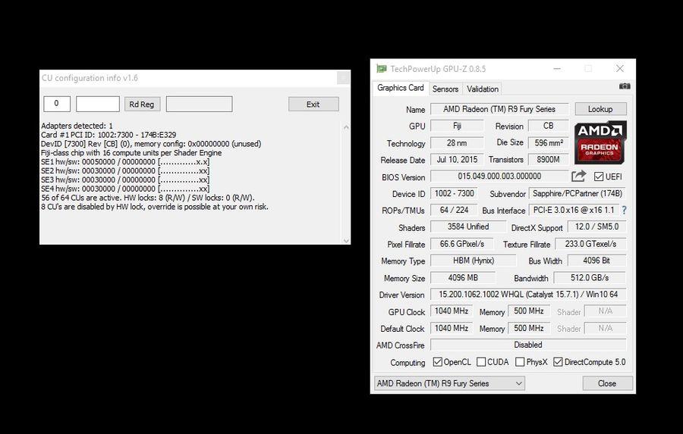Click the GPU-Z title bar app icon
The height and width of the screenshot is (434, 683).
(x=382, y=69)
